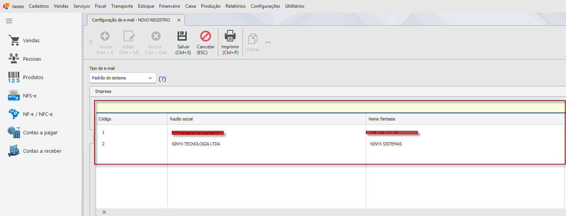This screenshot has height=216, width=566.
Task: Open the Tipo de e-mail dropdown
Action: [123, 78]
